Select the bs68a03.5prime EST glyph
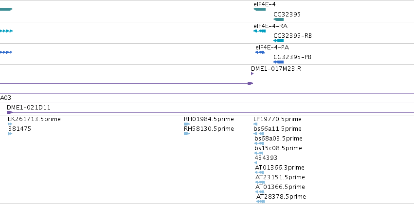The width and height of the screenshot is (414, 204). pos(259,143)
